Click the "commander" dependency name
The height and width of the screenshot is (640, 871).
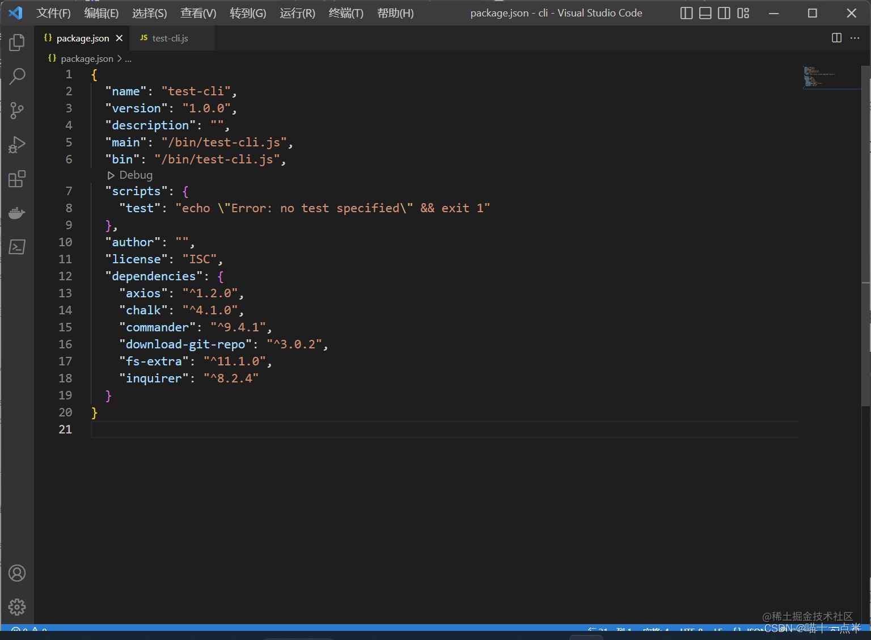pos(157,327)
